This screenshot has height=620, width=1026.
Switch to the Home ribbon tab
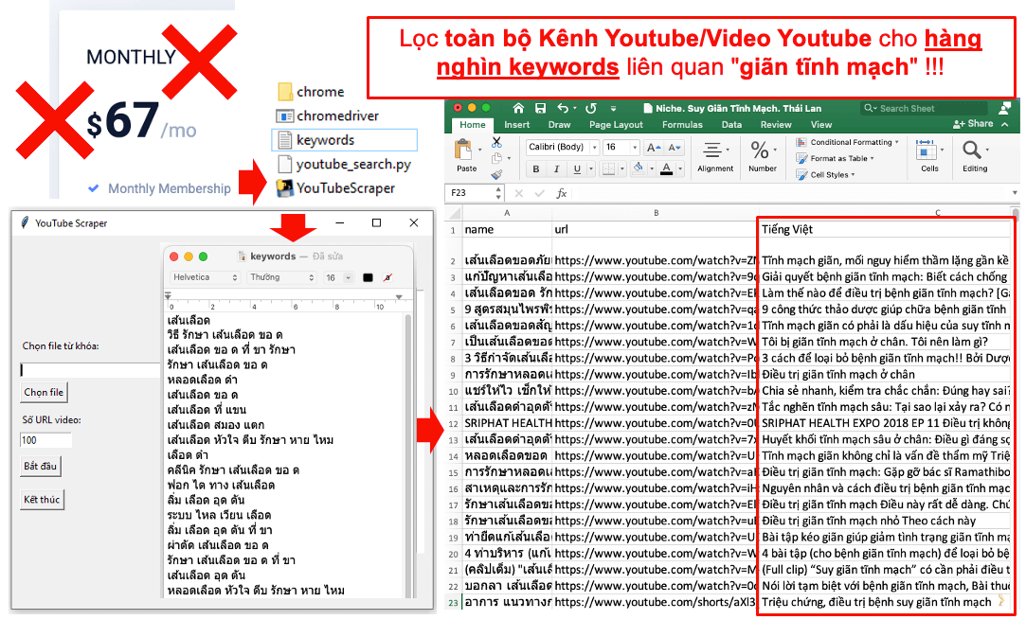(473, 125)
